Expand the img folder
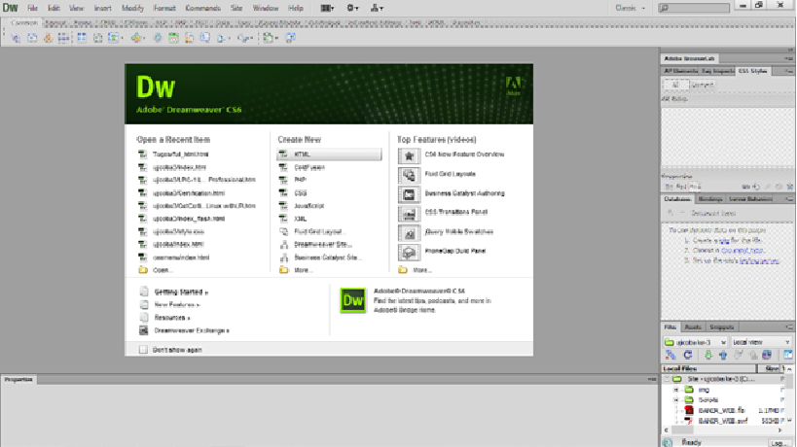Screen dimensions: 797x447 click(676, 390)
